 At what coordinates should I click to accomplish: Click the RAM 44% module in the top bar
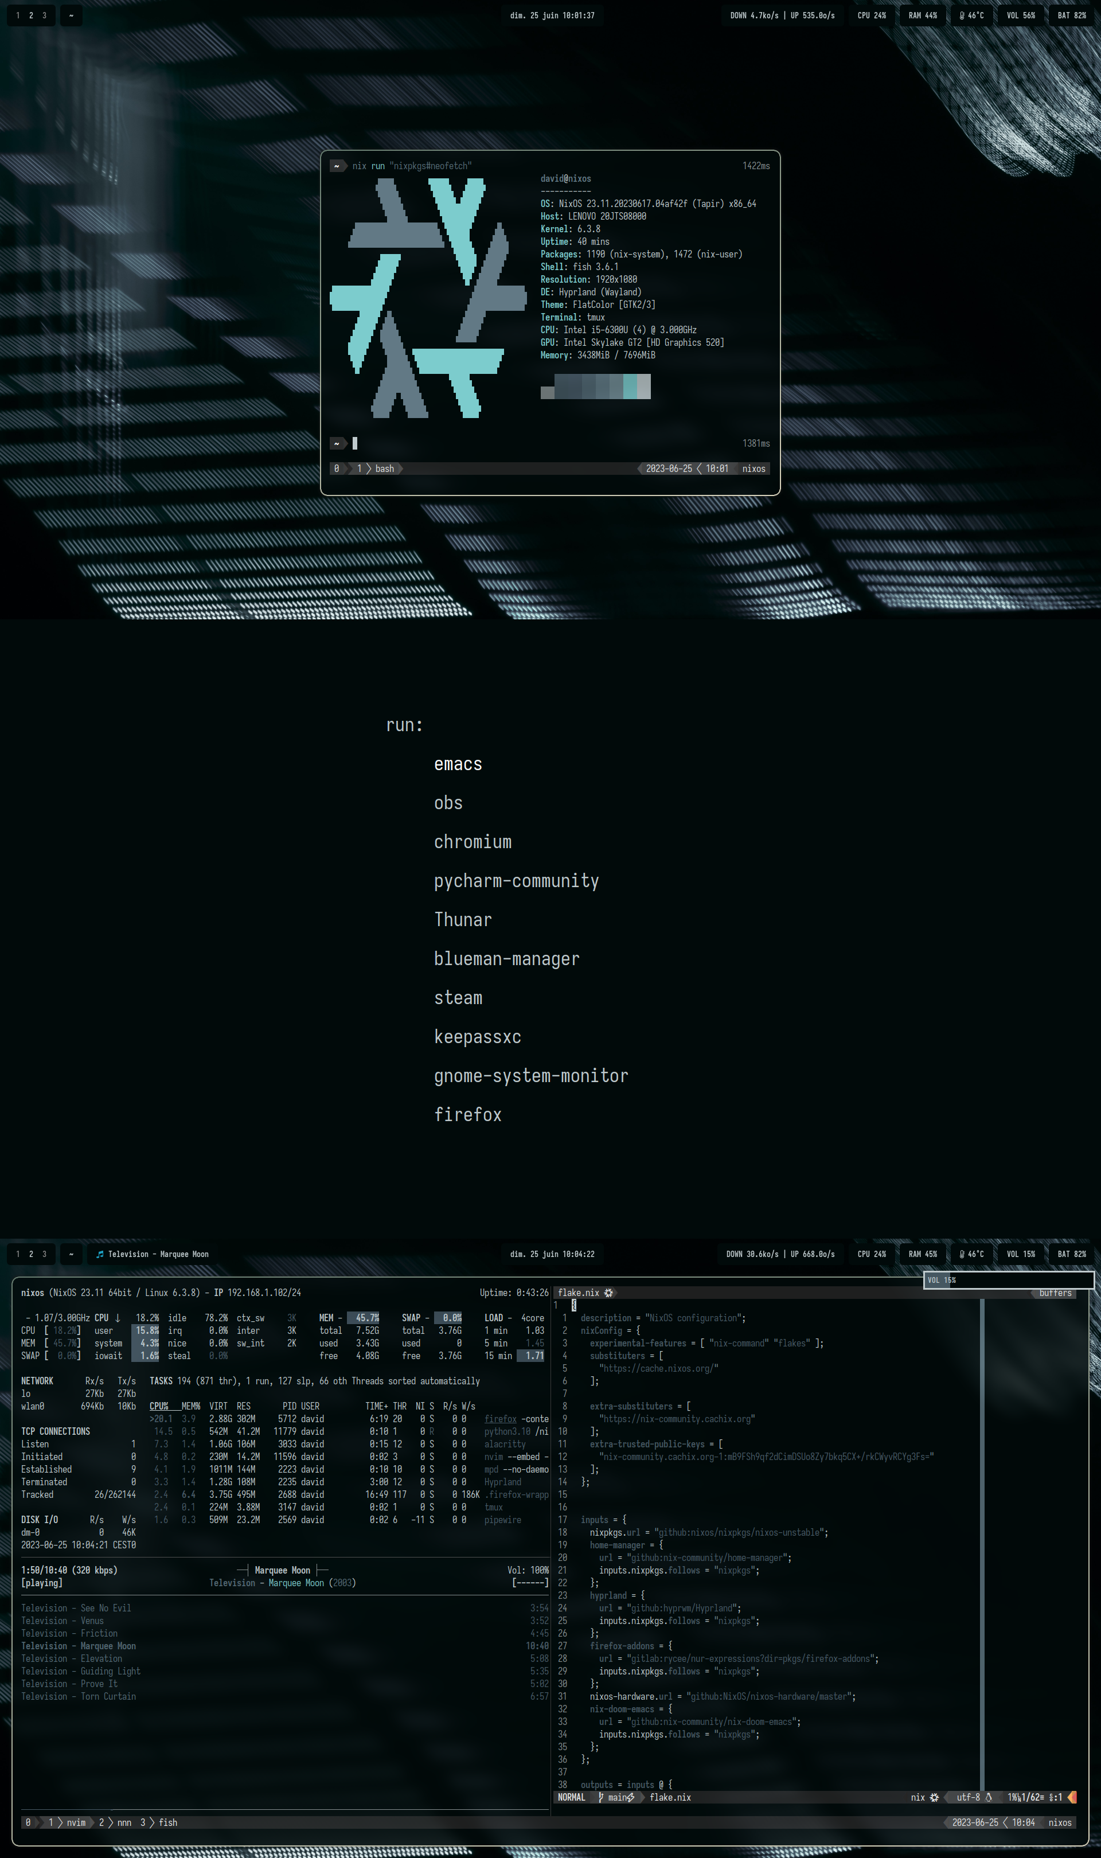[x=922, y=15]
